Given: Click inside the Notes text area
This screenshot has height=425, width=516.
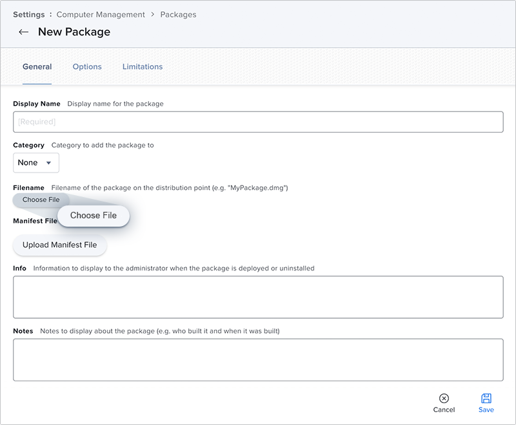Looking at the screenshot, I should (x=258, y=360).
